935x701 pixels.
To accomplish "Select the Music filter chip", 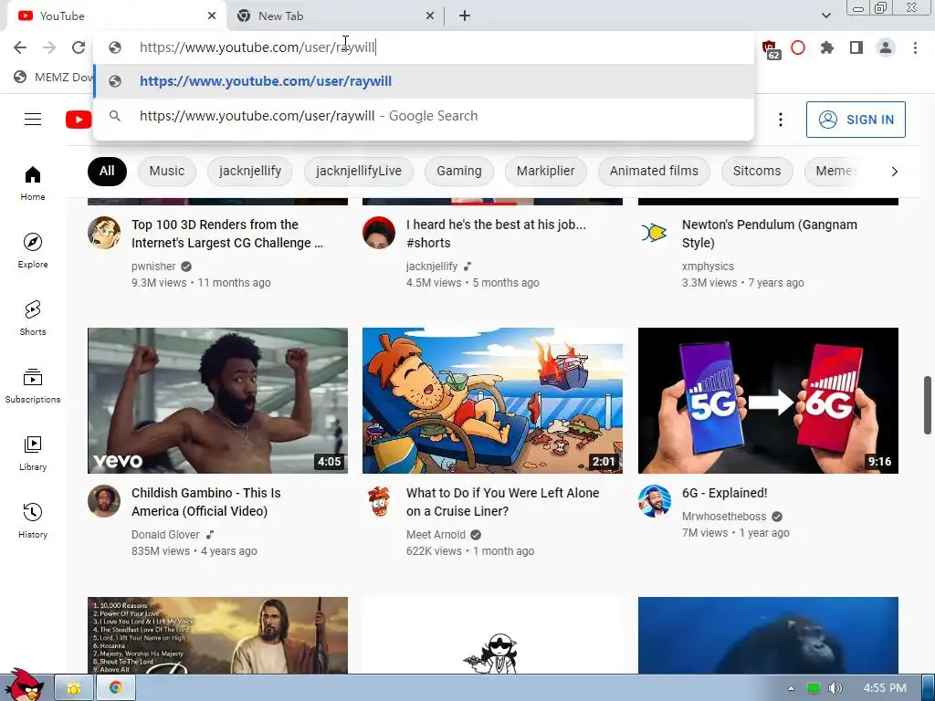I will (x=166, y=171).
